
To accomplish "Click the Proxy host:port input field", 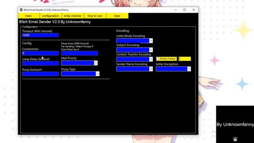I will 40,74.
